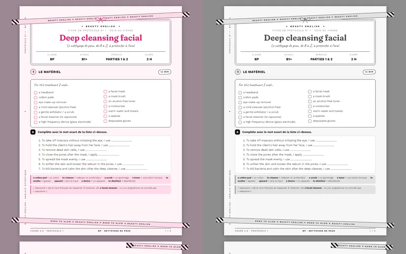The height and width of the screenshot is (254, 406).
Task: Click blank after 'To kill bacteria' sentence pink sheet
Action: click(137, 169)
